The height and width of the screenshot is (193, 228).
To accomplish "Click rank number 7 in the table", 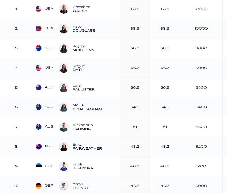I will pyautogui.click(x=16, y=127).
